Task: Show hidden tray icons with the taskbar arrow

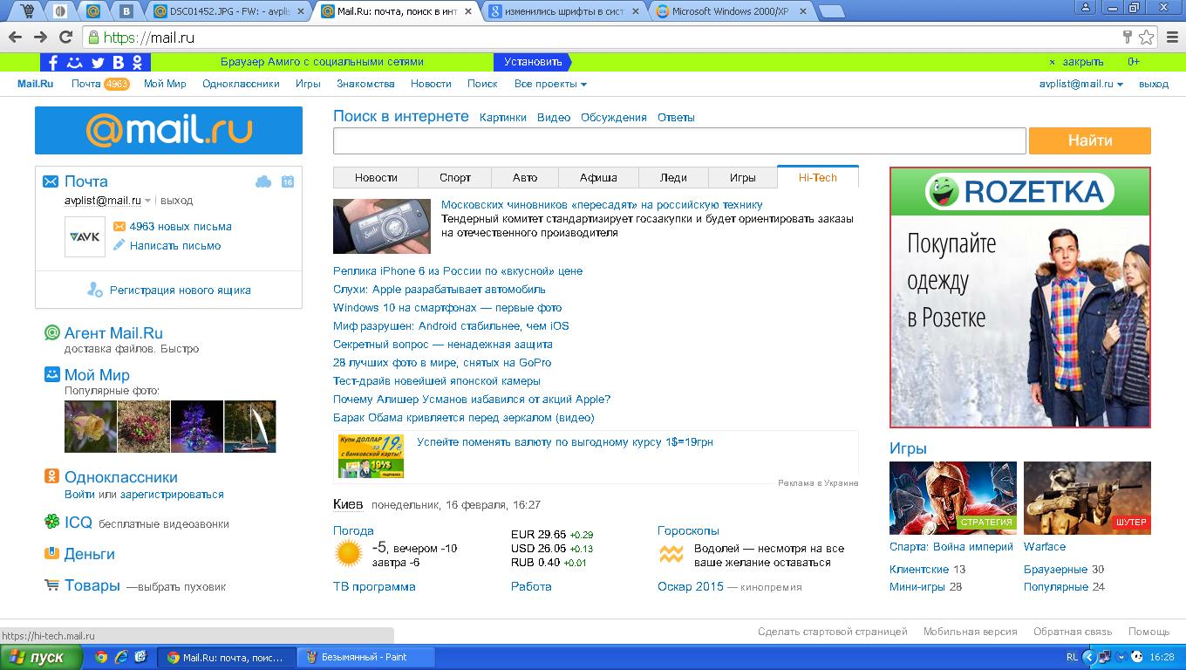Action: click(x=1087, y=657)
